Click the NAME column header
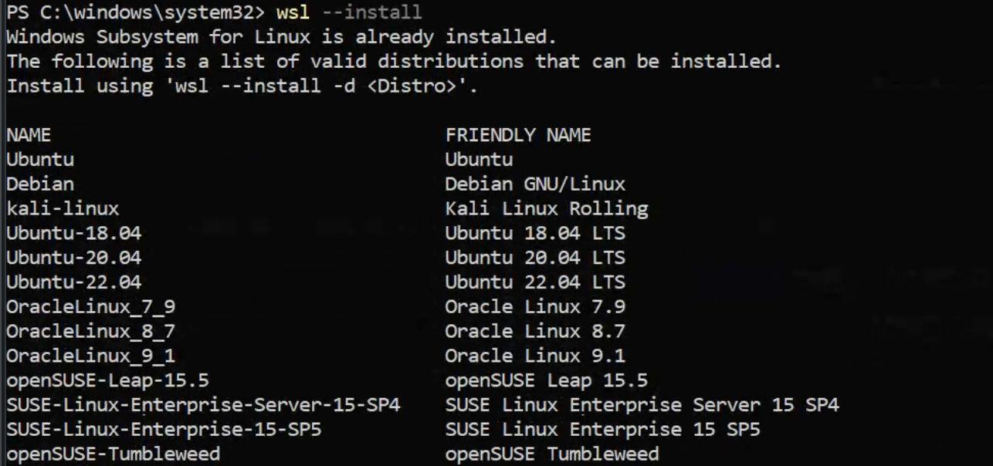This screenshot has width=993, height=466. click(29, 136)
